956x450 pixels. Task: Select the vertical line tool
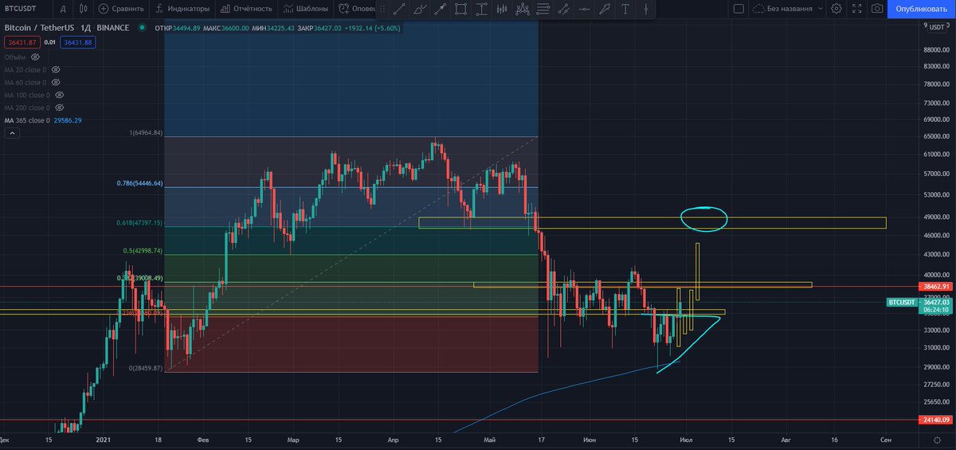(x=645, y=10)
